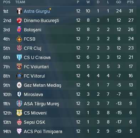Open the ACS Poli Timișoara purple crest
The width and height of the screenshot is (140, 138).
(19, 131)
